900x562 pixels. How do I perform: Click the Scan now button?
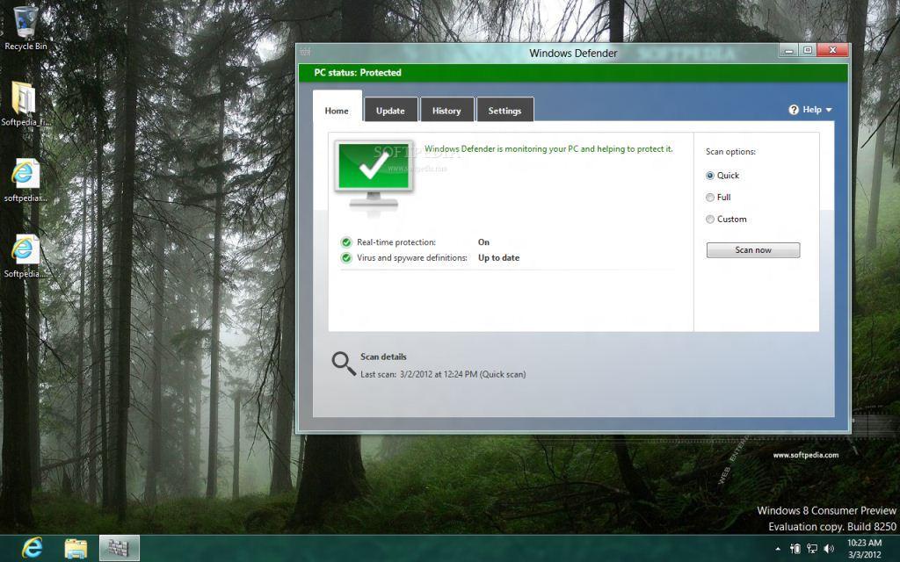[x=753, y=250]
